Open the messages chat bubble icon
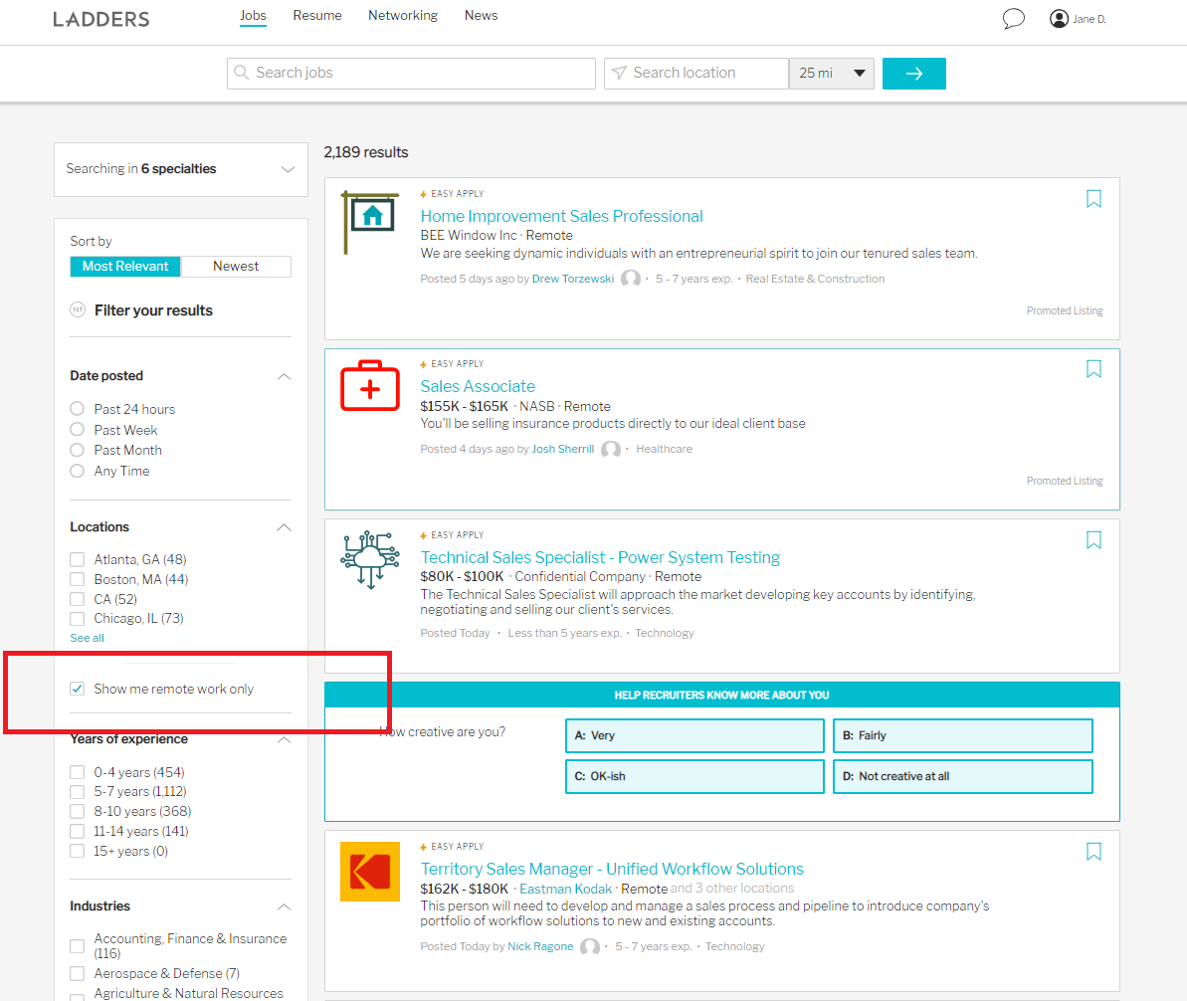Image resolution: width=1187 pixels, height=1001 pixels. point(1014,18)
